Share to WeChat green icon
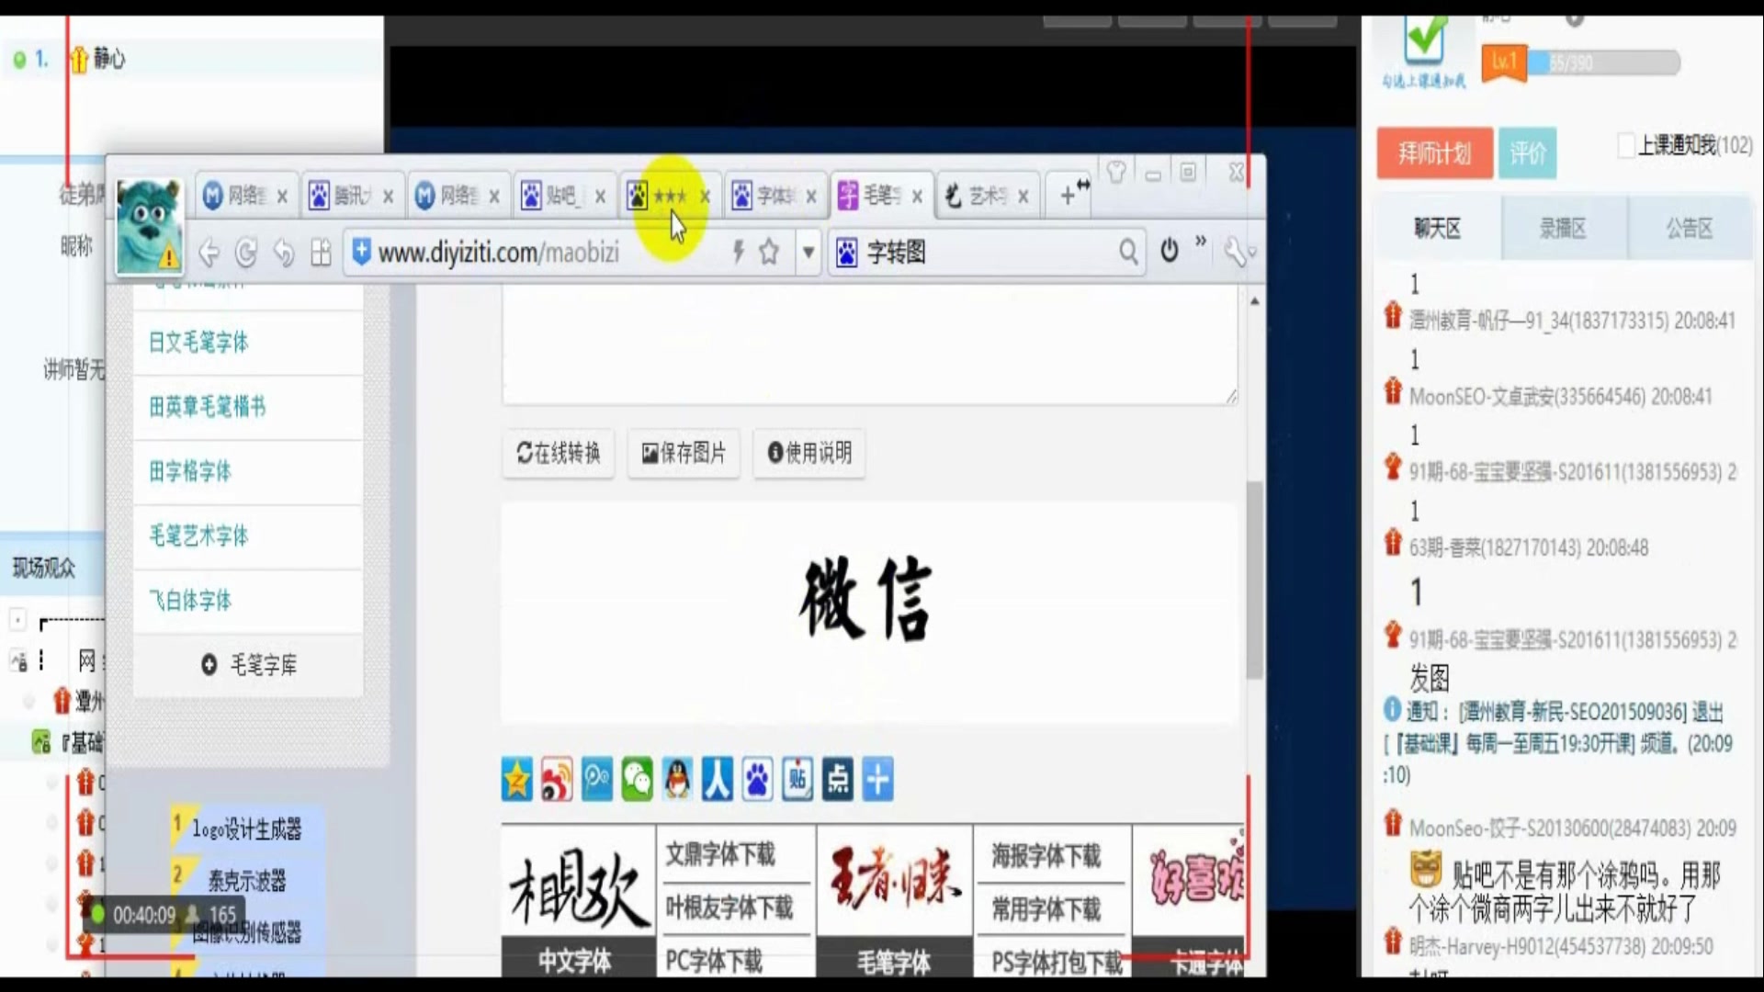Image resolution: width=1764 pixels, height=992 pixels. (x=637, y=780)
